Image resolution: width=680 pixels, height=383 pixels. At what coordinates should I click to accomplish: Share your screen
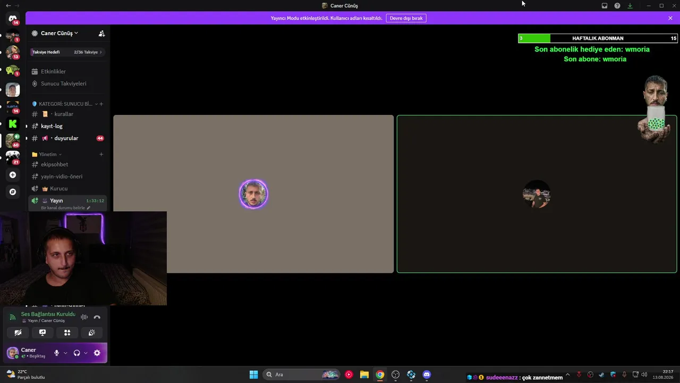pyautogui.click(x=42, y=332)
